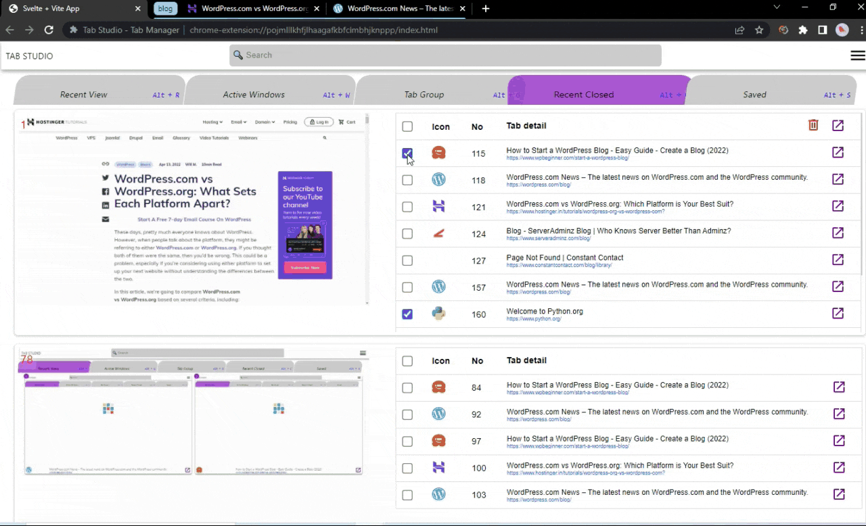Uncheck the checkbox for tab 160
Image resolution: width=866 pixels, height=526 pixels.
coord(407,314)
